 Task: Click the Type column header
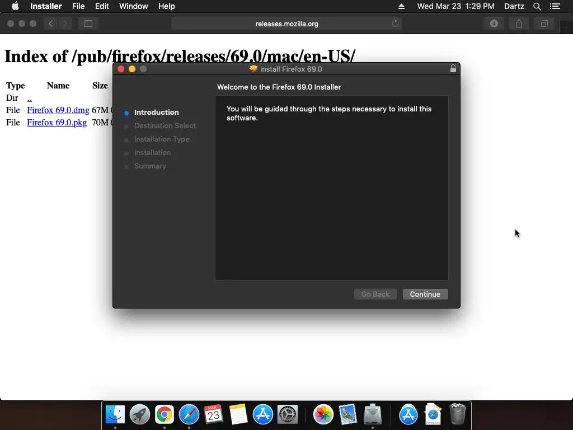pyautogui.click(x=15, y=86)
